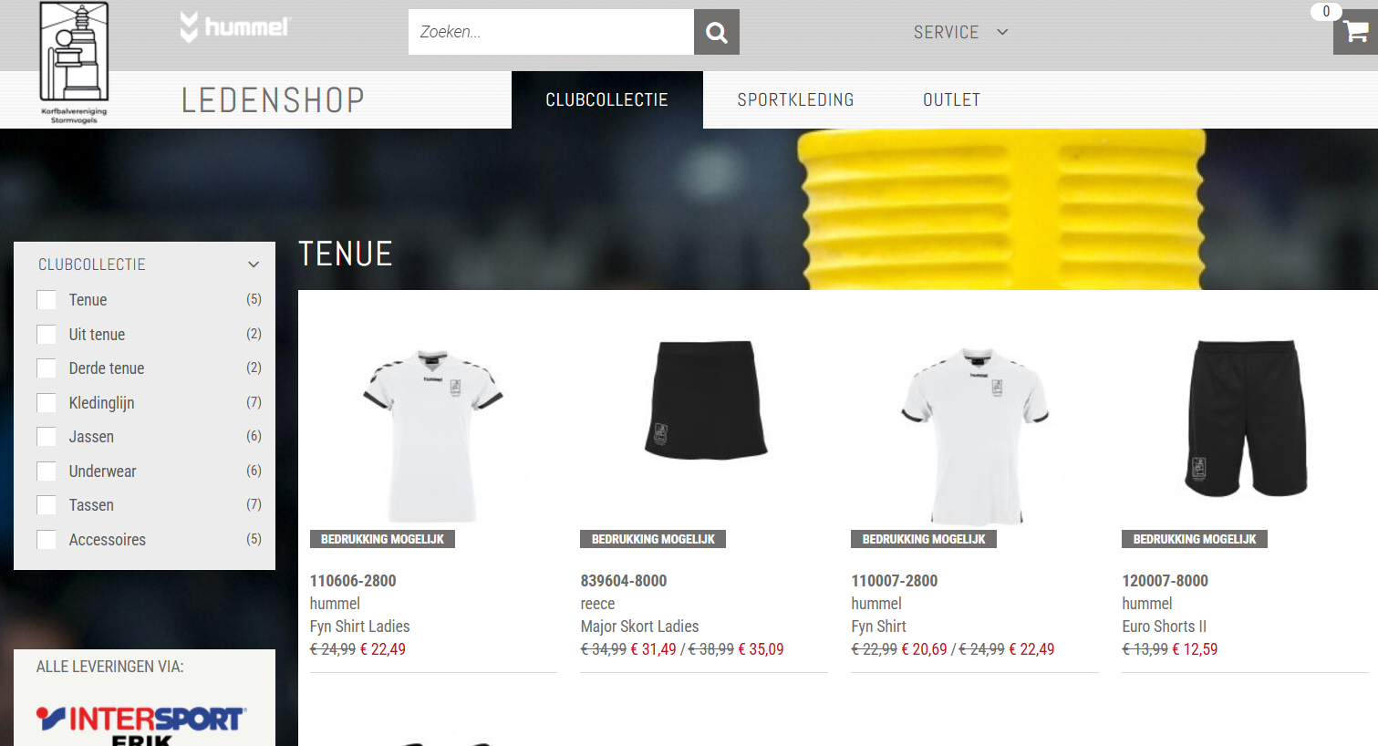Check the Tenue filter checkbox

pyautogui.click(x=47, y=300)
